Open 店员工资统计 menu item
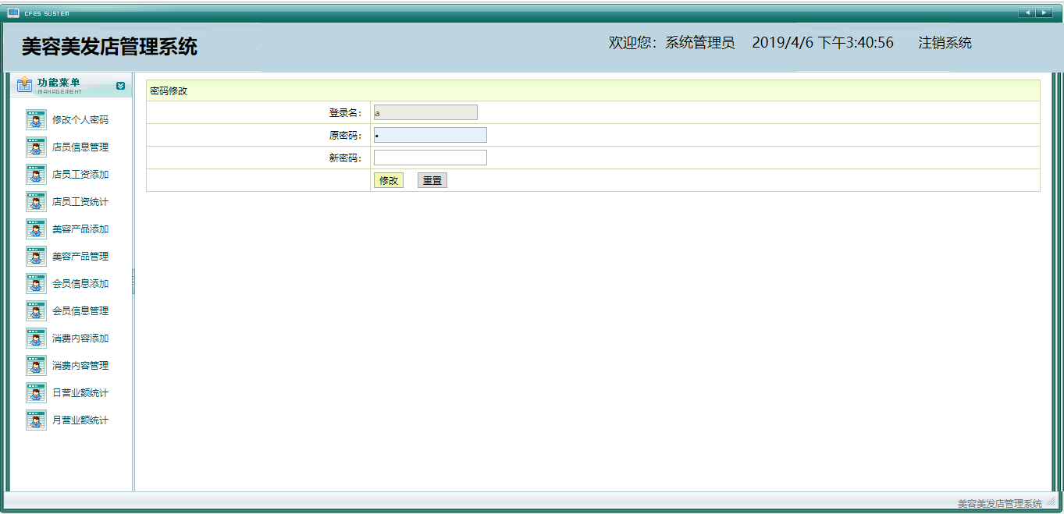 point(80,202)
